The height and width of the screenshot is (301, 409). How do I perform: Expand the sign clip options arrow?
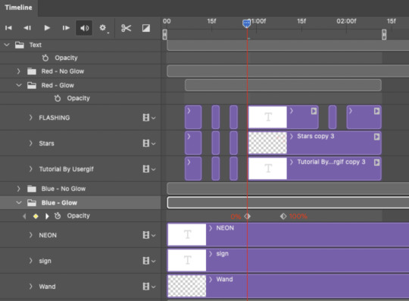click(x=211, y=253)
